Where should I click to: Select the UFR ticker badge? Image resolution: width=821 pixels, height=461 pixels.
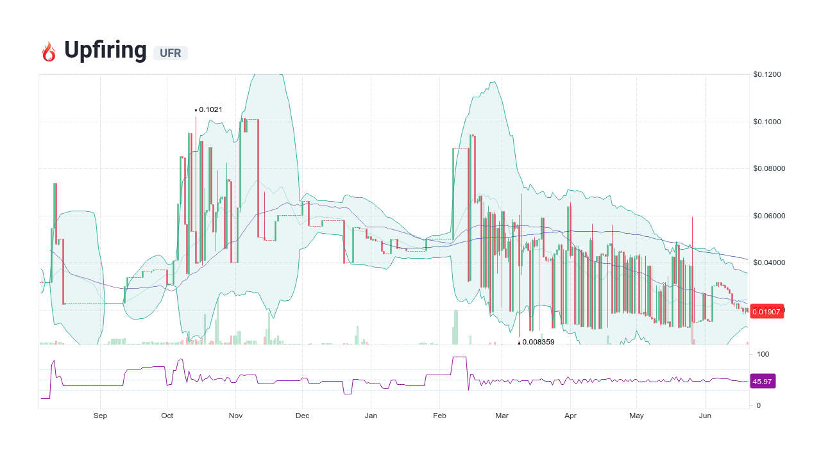(170, 53)
